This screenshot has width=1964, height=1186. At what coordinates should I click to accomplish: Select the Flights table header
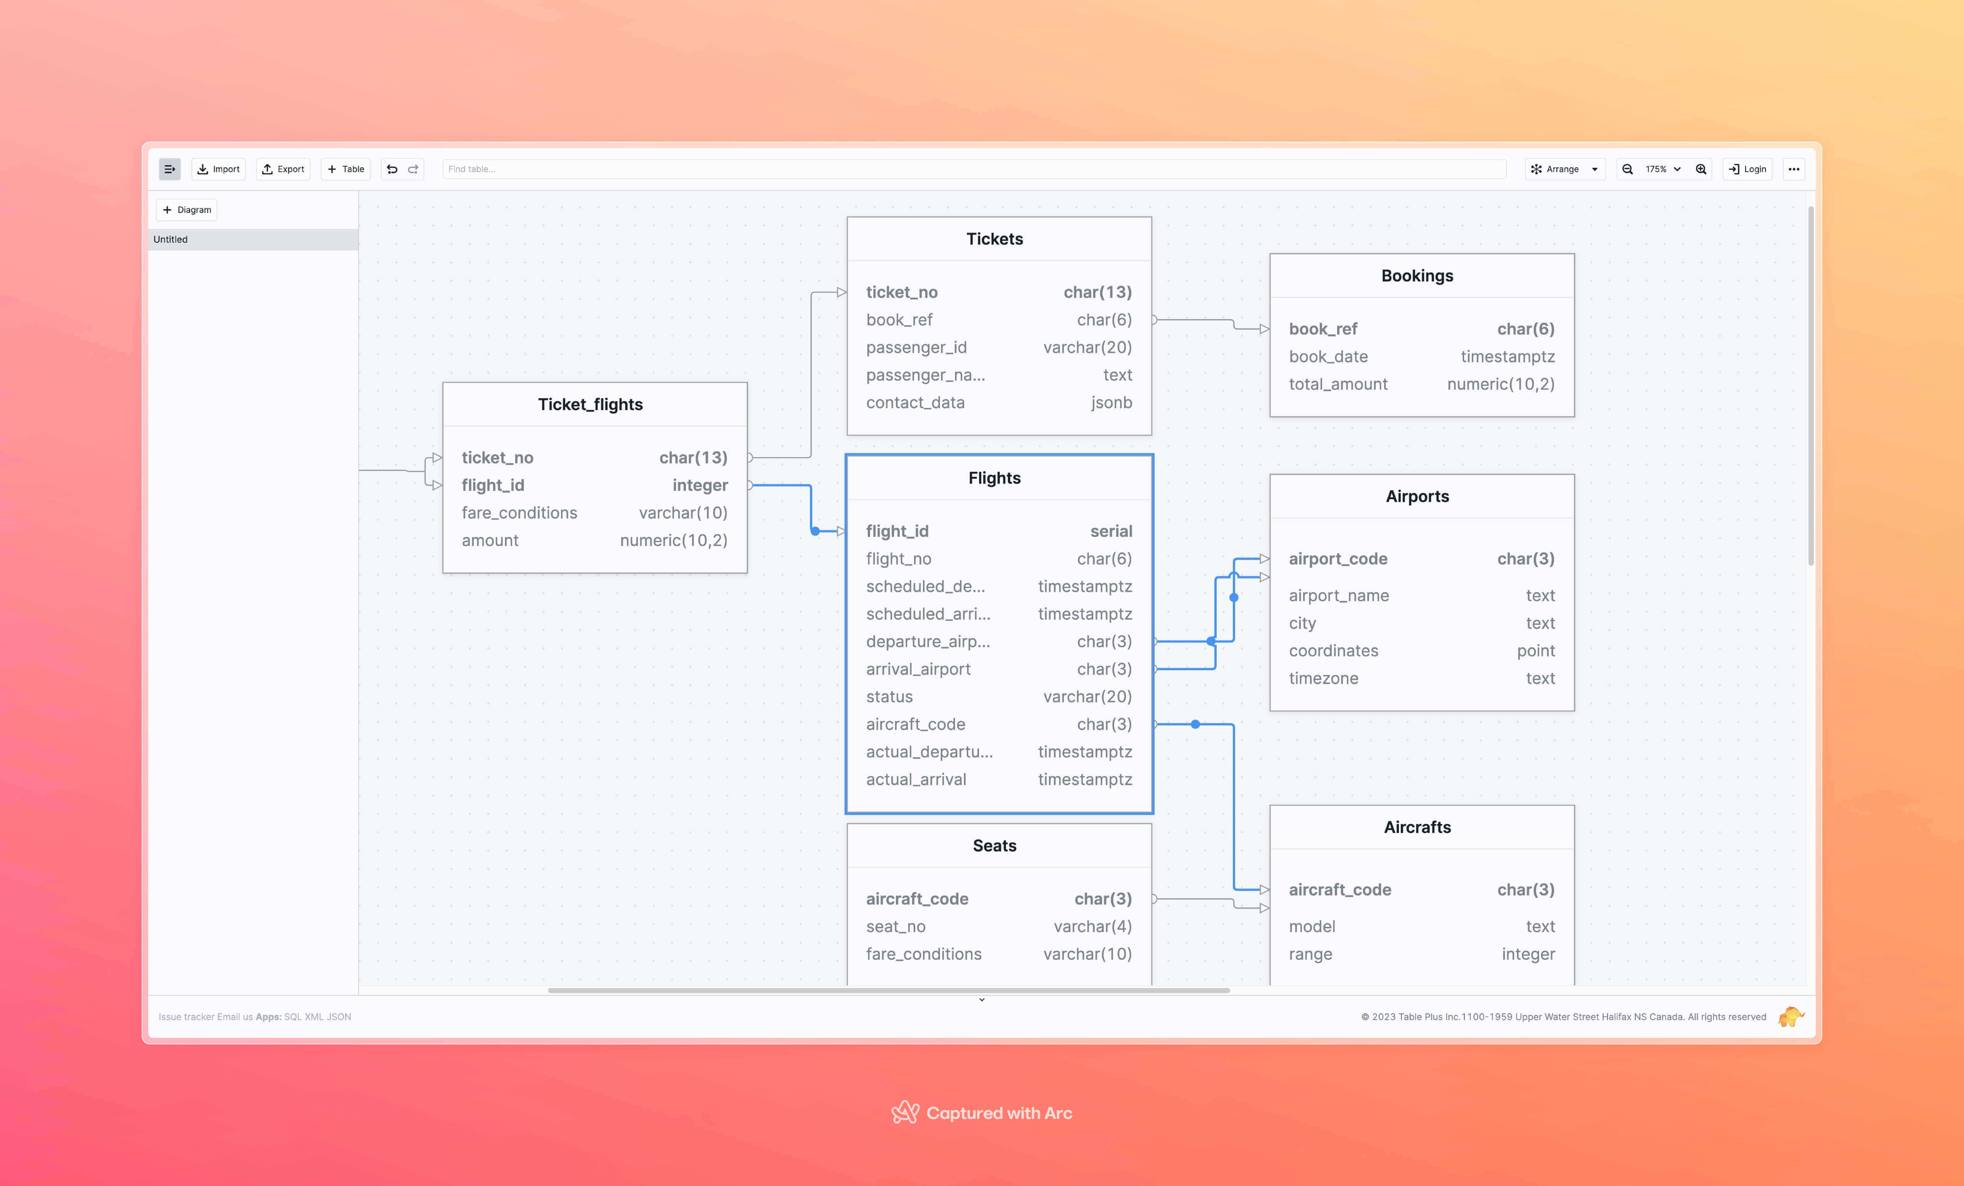[x=994, y=478]
